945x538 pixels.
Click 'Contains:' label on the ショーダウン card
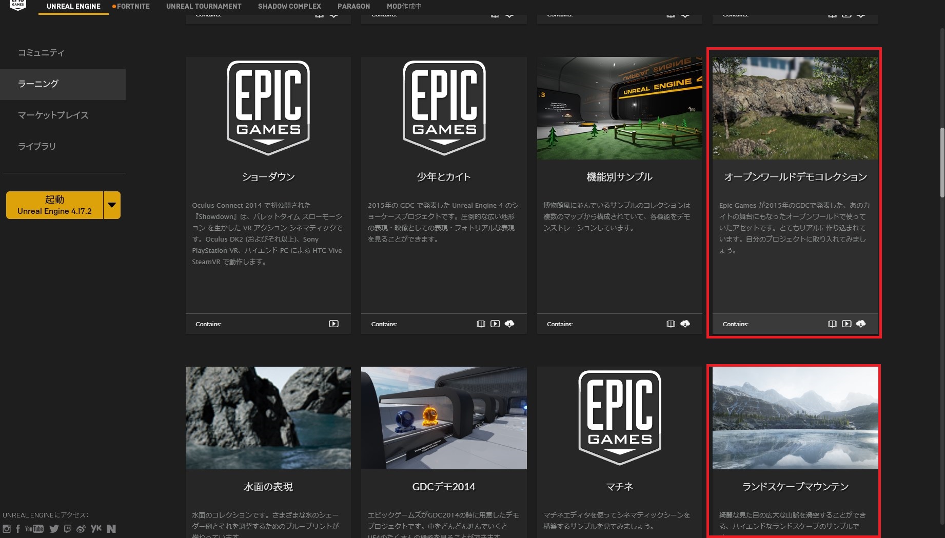208,324
